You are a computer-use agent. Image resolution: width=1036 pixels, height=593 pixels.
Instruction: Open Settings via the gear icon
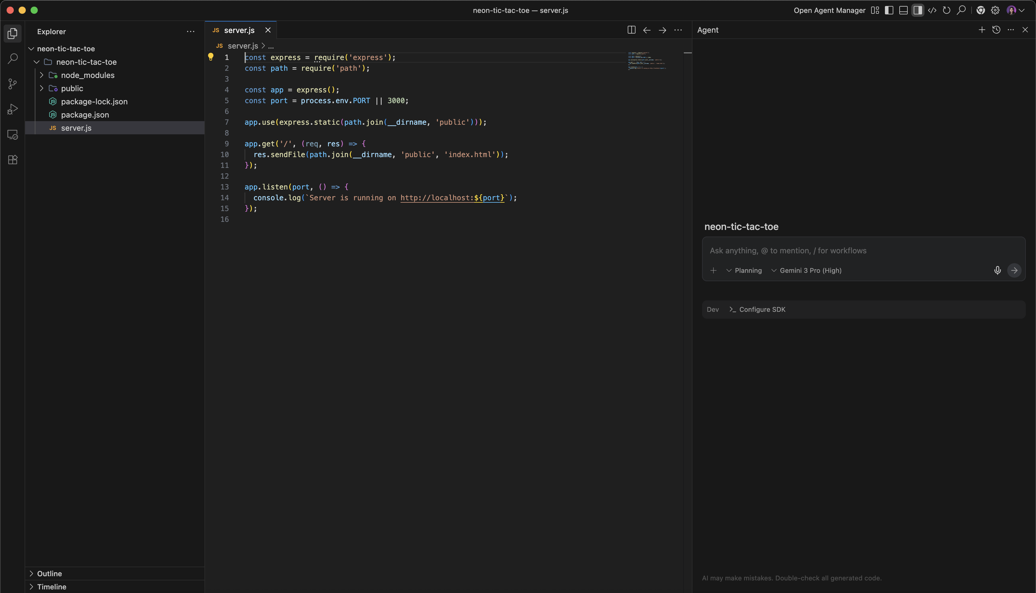pyautogui.click(x=995, y=10)
